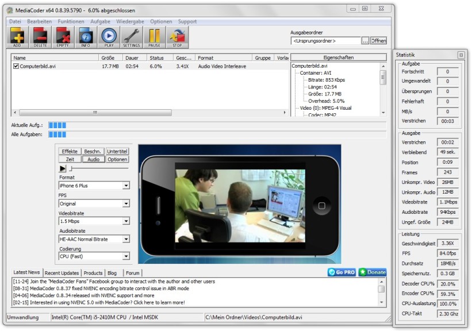Switch to the Optionen tab in settings panel
Image resolution: width=472 pixels, height=331 pixels.
[117, 159]
